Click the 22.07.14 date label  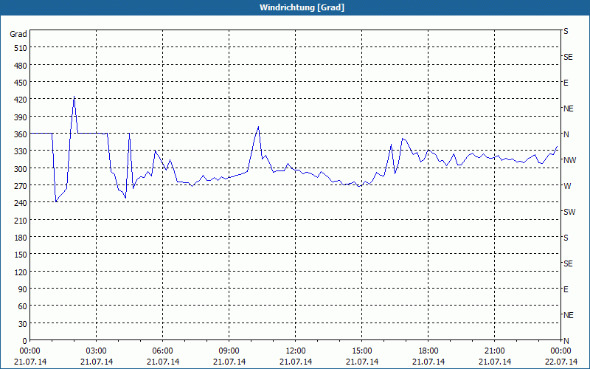point(561,362)
